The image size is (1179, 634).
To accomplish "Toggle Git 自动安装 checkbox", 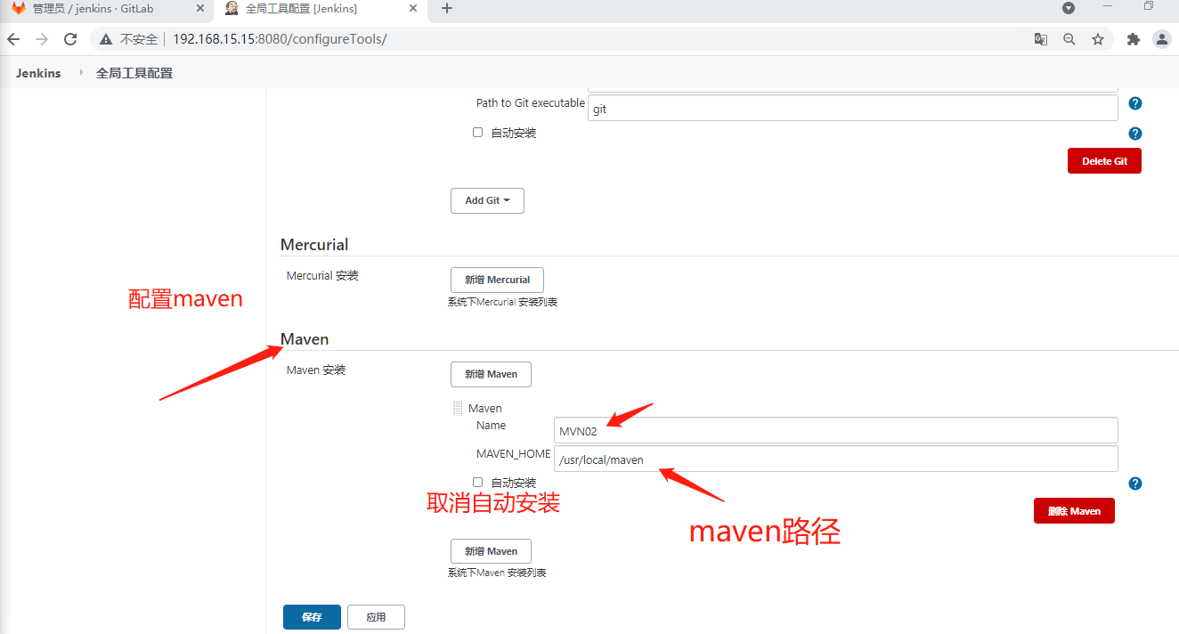I will (478, 132).
